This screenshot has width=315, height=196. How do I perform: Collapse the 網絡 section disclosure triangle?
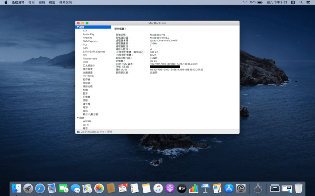[x=78, y=118]
